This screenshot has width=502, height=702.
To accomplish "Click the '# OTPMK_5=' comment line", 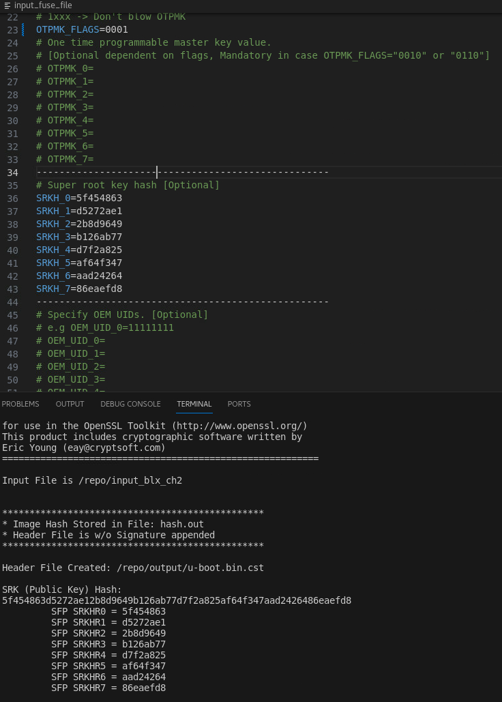I will click(65, 134).
